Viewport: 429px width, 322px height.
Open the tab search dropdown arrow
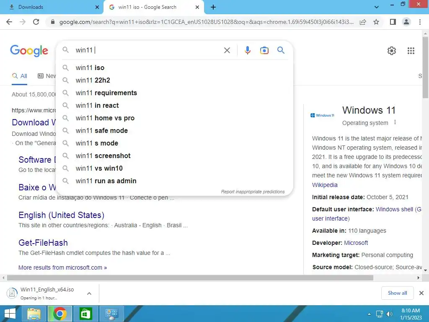377,7
